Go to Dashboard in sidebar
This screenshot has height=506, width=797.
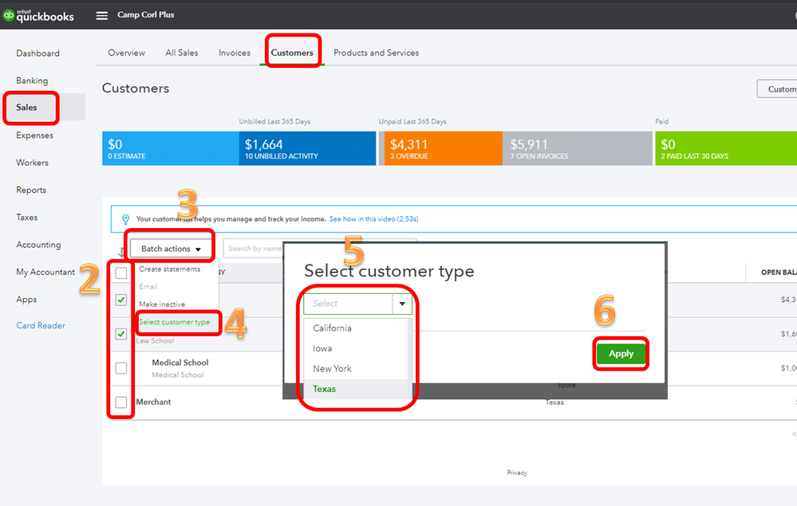[x=37, y=53]
